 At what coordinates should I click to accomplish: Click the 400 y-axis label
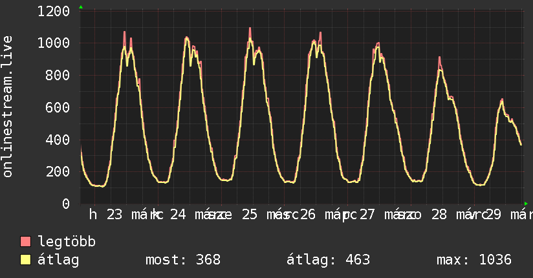(x=58, y=140)
